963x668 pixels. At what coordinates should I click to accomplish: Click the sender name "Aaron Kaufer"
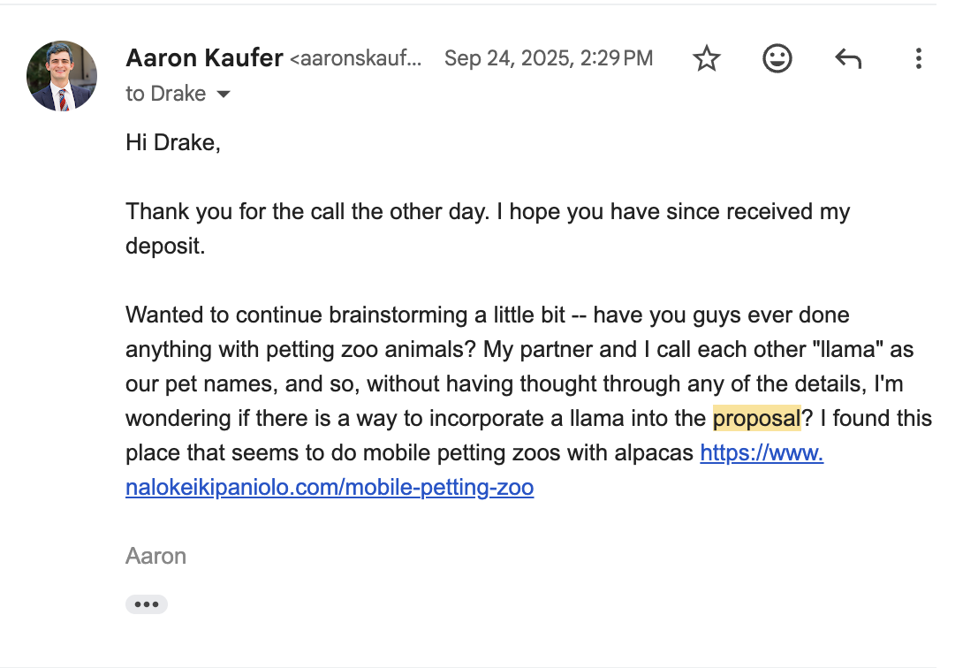pyautogui.click(x=204, y=58)
